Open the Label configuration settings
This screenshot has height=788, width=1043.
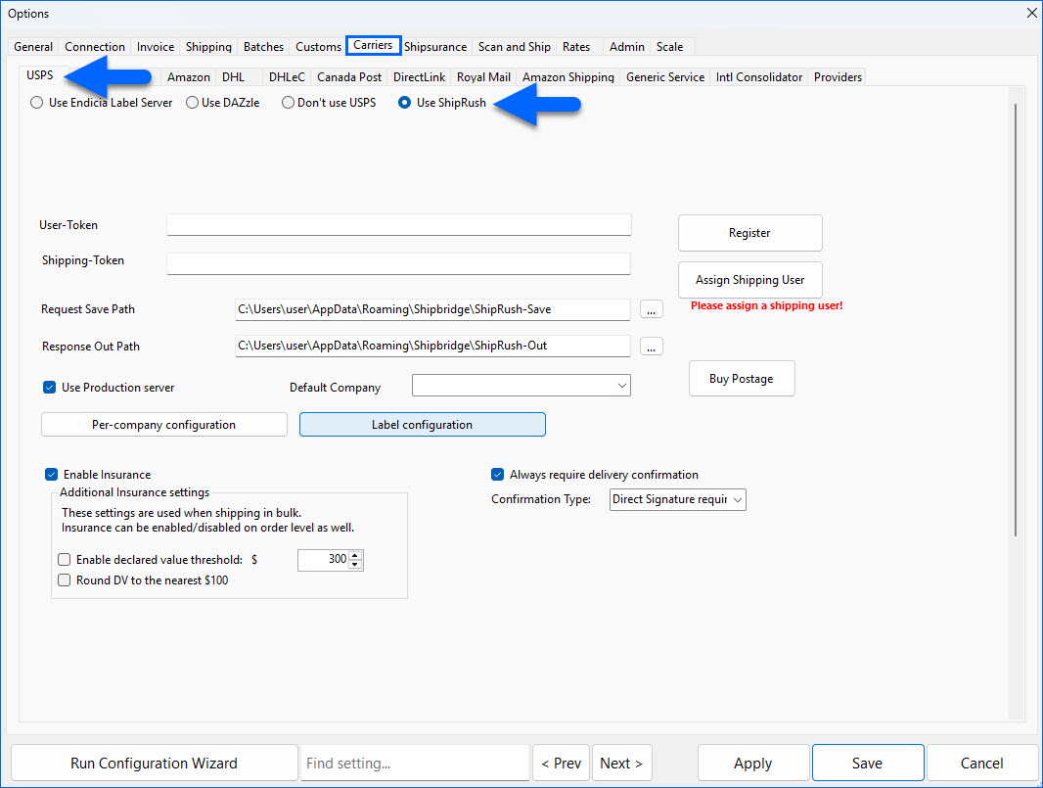coord(422,425)
